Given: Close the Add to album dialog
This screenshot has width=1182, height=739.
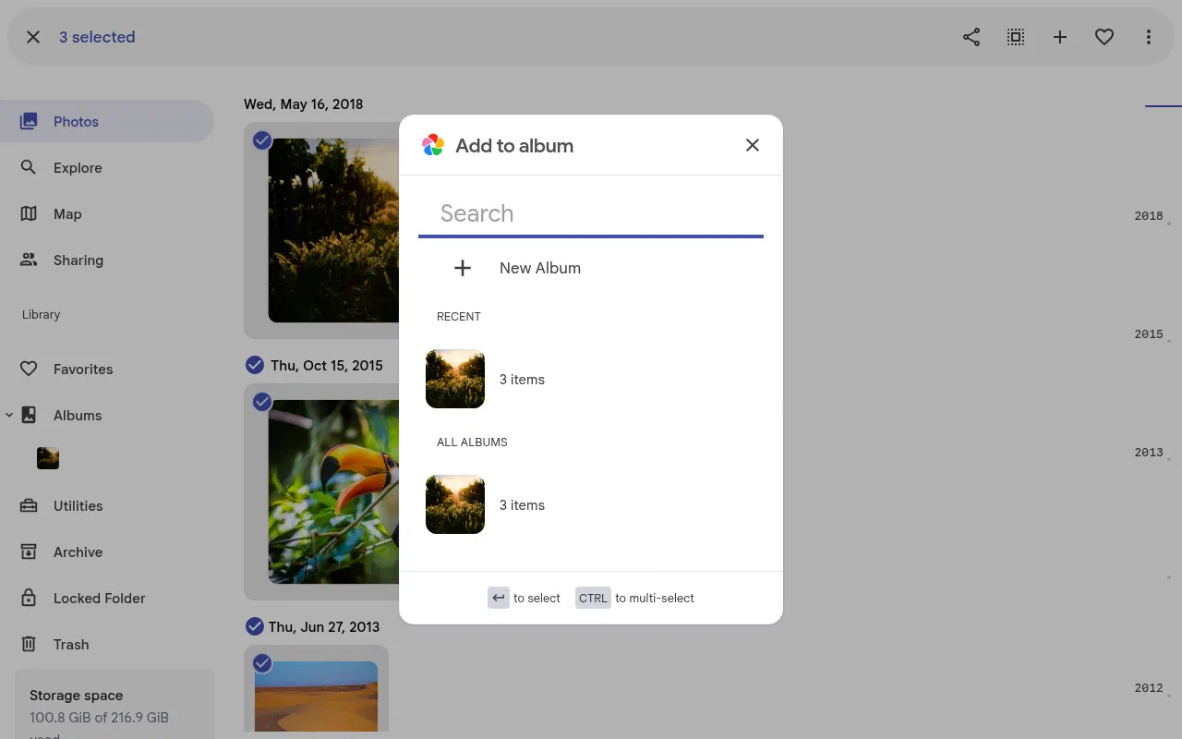Looking at the screenshot, I should 753,145.
